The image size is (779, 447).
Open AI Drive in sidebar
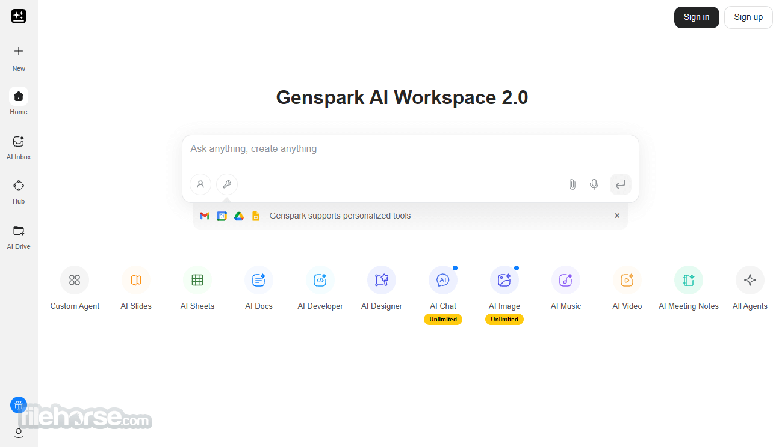(x=19, y=236)
